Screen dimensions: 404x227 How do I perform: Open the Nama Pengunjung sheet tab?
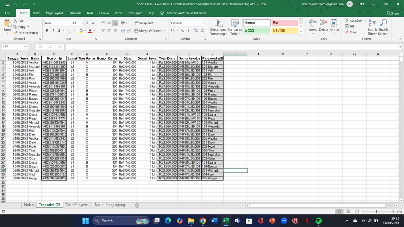pos(110,205)
